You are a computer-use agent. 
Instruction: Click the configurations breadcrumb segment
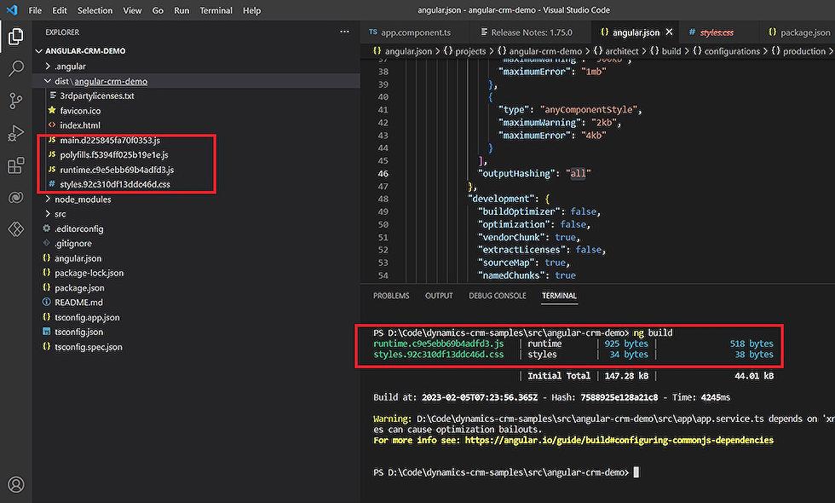pyautogui.click(x=732, y=51)
